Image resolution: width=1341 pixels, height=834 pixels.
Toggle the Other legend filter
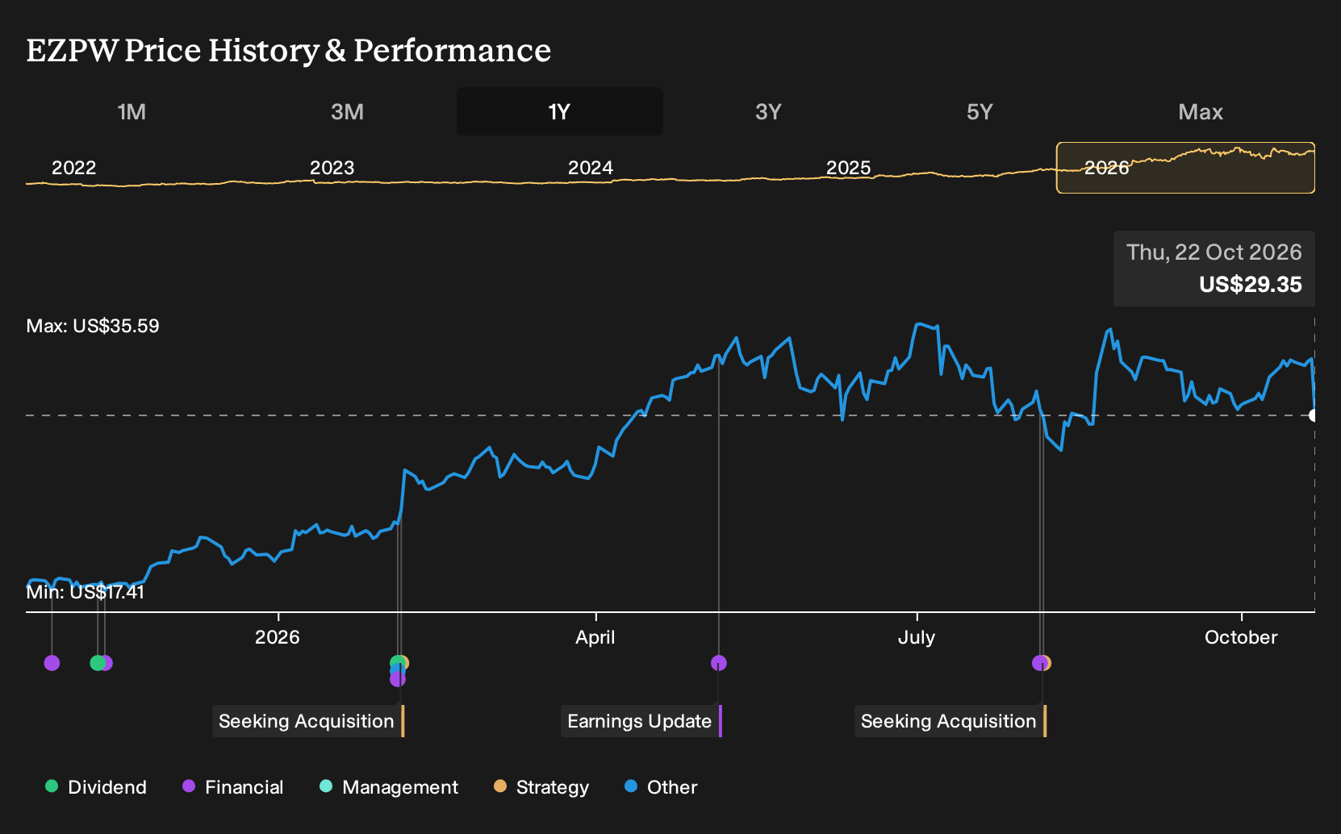[x=661, y=786]
